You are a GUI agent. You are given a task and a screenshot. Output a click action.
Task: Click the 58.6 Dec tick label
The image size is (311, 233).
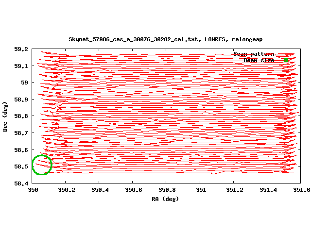[x=21, y=150]
